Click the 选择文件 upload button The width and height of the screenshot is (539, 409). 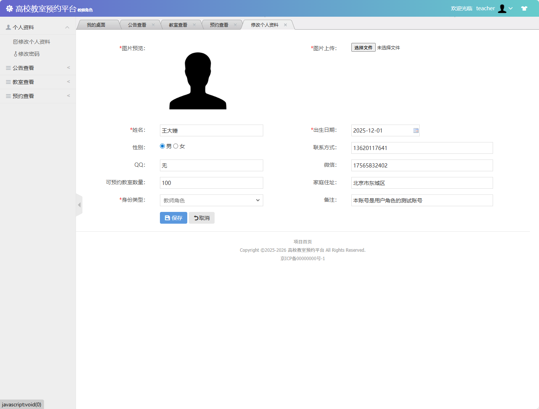point(363,47)
